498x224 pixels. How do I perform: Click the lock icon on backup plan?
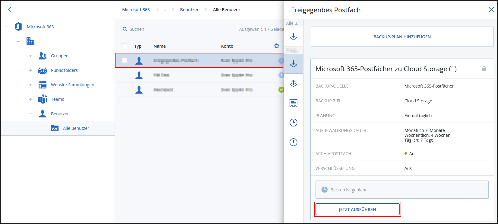coord(484,69)
